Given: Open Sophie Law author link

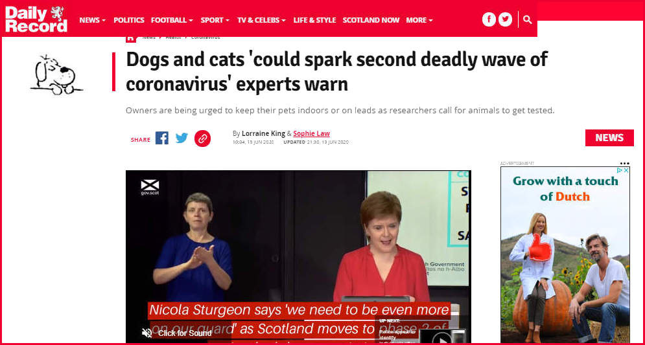Looking at the screenshot, I should pyautogui.click(x=311, y=133).
